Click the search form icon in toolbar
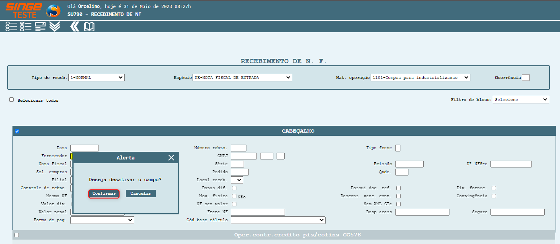560x244 pixels. (40, 26)
